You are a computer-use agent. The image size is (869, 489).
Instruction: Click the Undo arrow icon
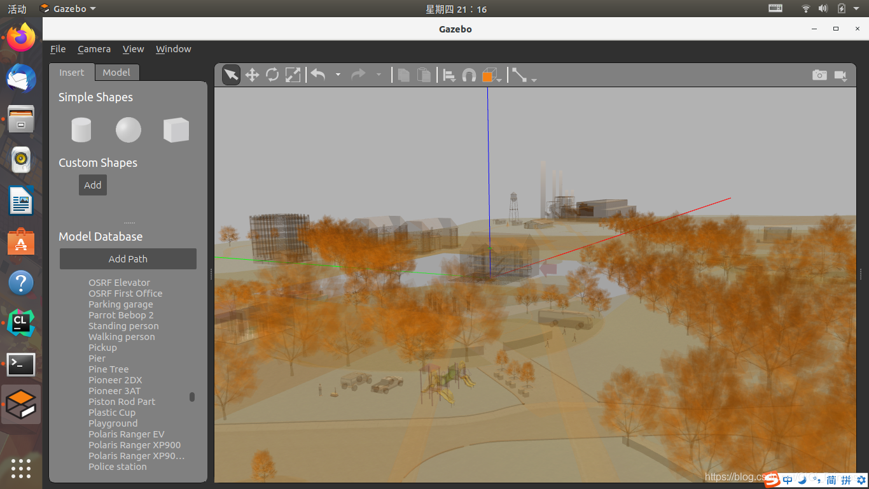coord(318,75)
